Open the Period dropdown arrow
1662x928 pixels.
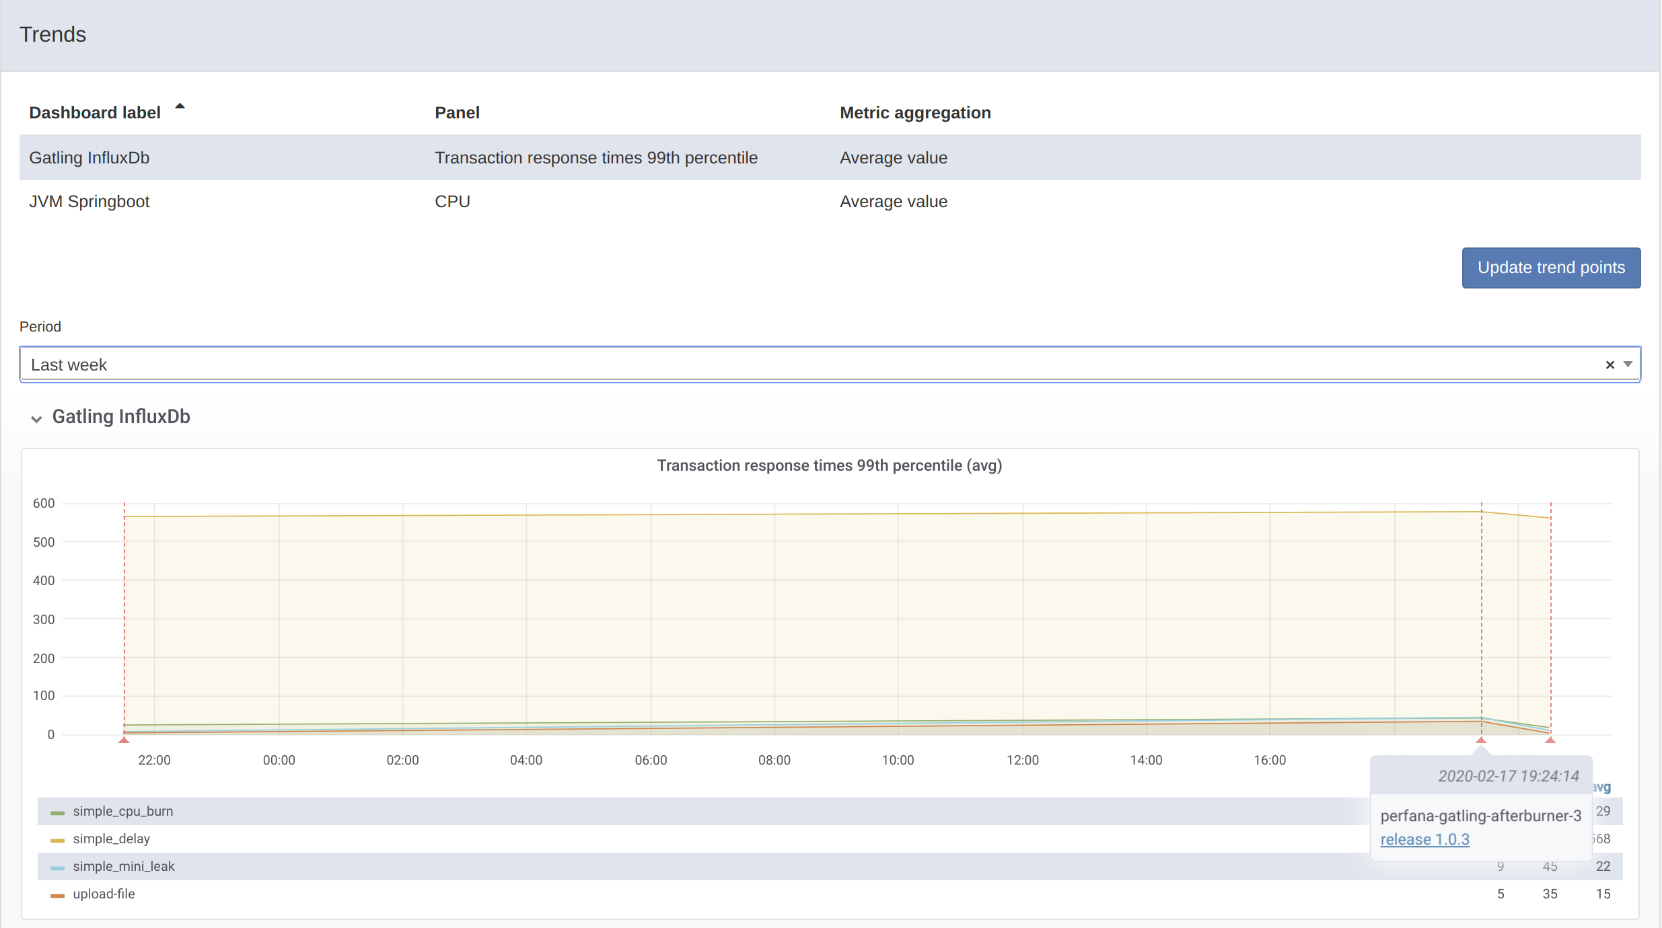(x=1628, y=364)
